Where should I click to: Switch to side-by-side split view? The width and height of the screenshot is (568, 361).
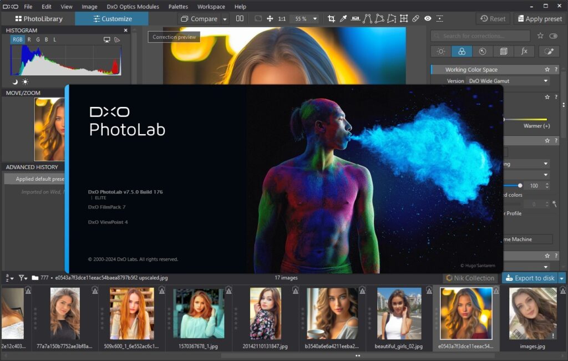[240, 19]
